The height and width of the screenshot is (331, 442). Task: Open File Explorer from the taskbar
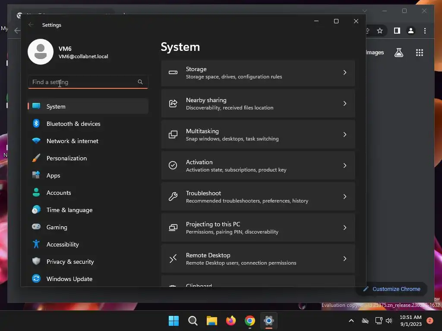click(x=212, y=321)
